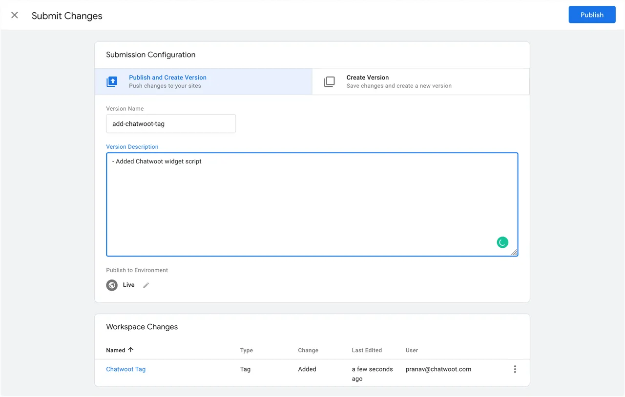This screenshot has width=625, height=397.
Task: Select the Publish and Create Version tab
Action: pos(203,81)
